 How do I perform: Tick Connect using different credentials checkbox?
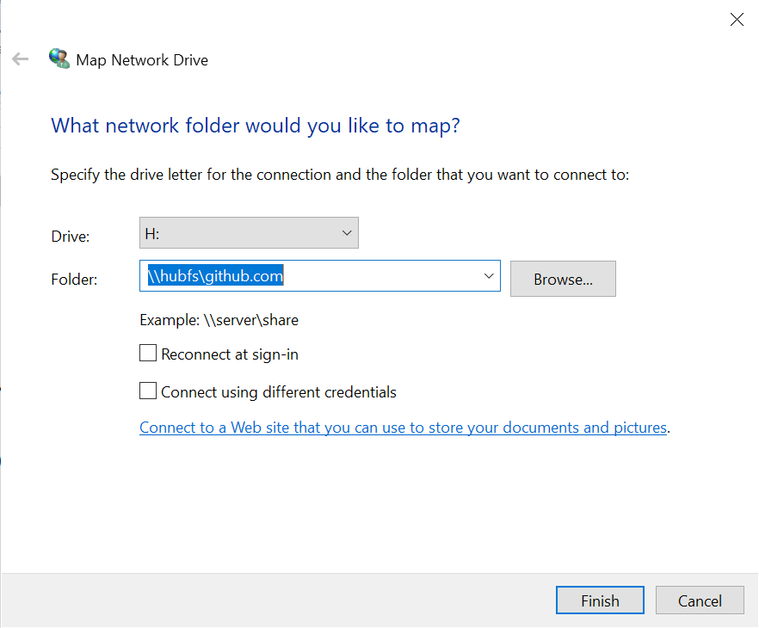click(x=148, y=391)
